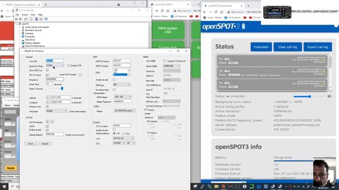Toggle the Use AMBE checkbox

pyautogui.click(x=164, y=61)
